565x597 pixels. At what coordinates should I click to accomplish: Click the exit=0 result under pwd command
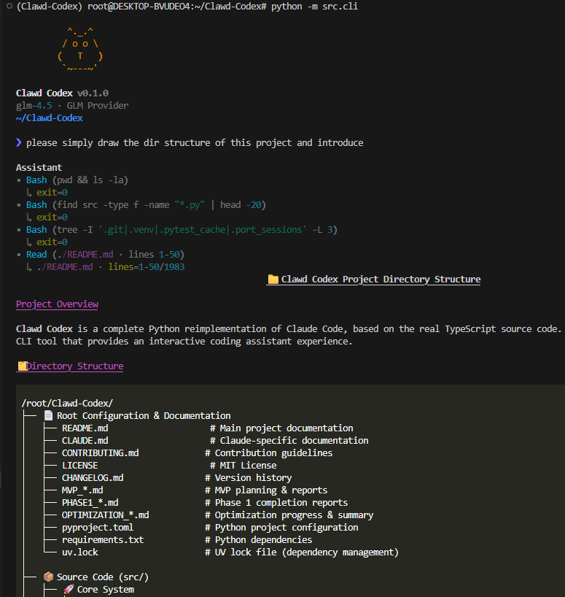tap(52, 192)
